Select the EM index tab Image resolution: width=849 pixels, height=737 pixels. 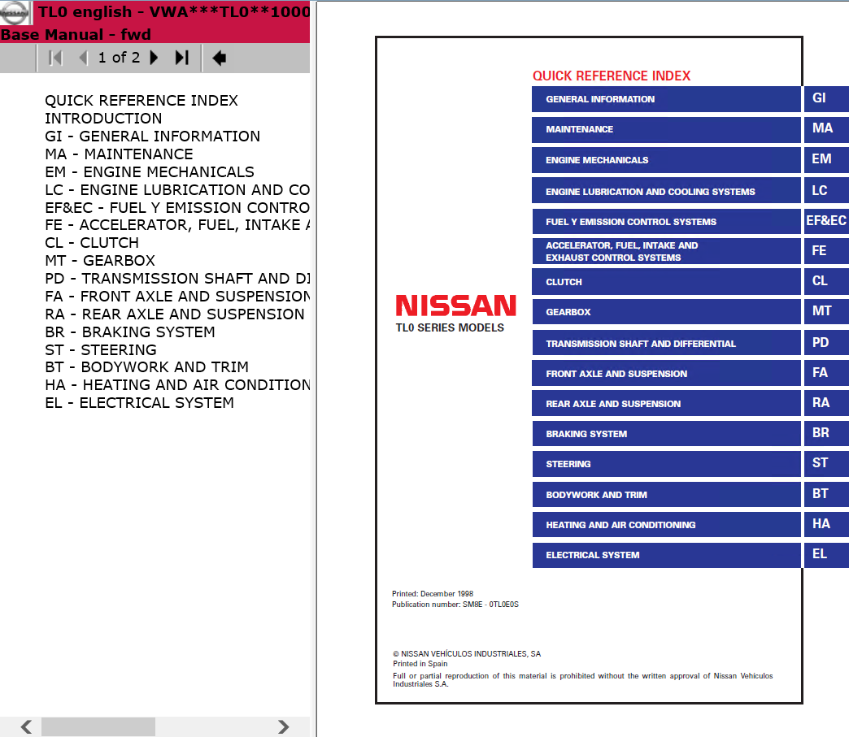(826, 159)
